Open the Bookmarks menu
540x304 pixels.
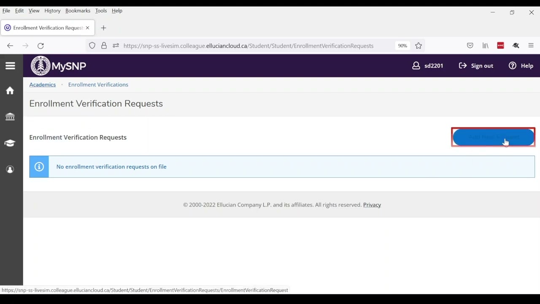[78, 11]
